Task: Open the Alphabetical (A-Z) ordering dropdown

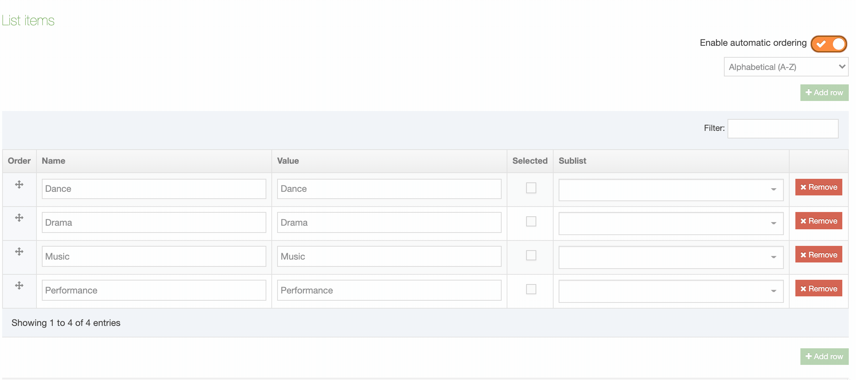Action: click(x=786, y=67)
